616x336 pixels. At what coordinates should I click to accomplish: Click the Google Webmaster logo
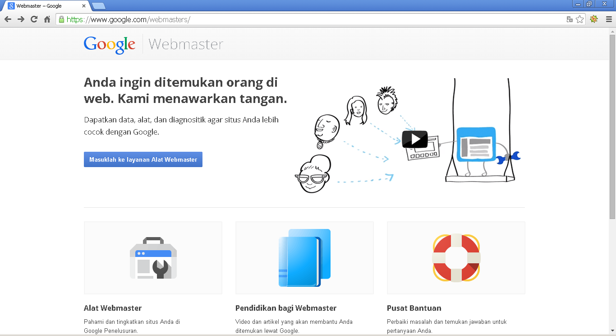pyautogui.click(x=110, y=44)
